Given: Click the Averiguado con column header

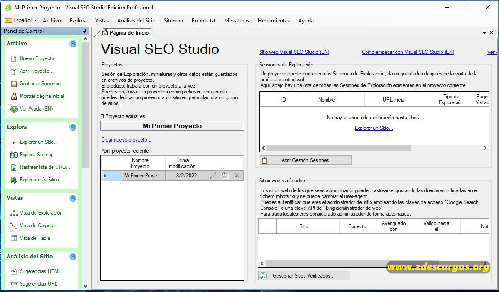Looking at the screenshot, I should click(x=397, y=226).
